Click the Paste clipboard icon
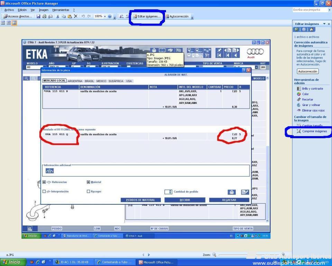Image resolution: width=332 pixels, height=266 pixels. (x=70, y=16)
